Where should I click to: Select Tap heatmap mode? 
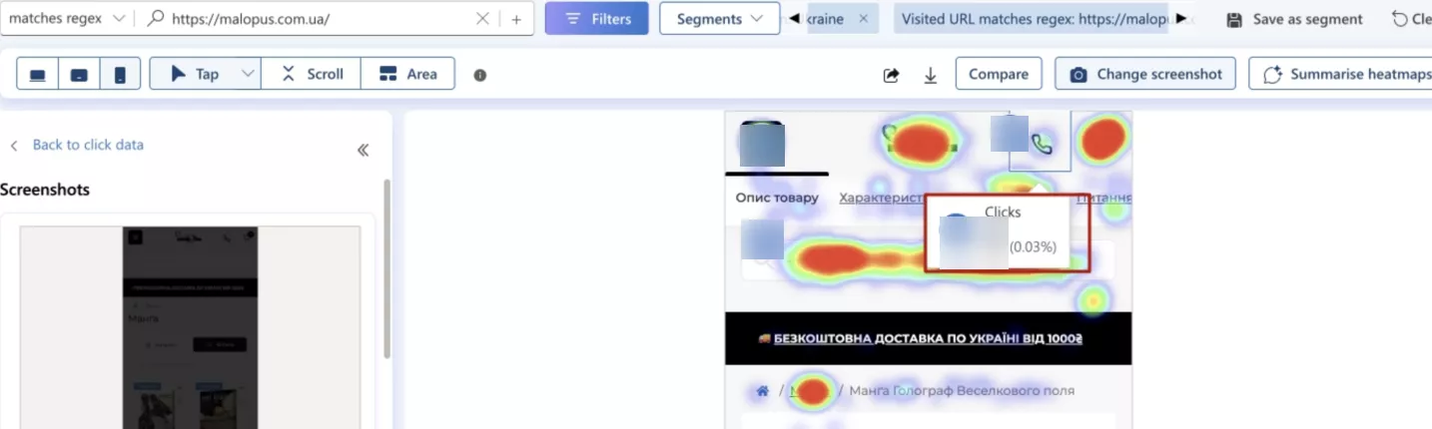[x=194, y=74]
